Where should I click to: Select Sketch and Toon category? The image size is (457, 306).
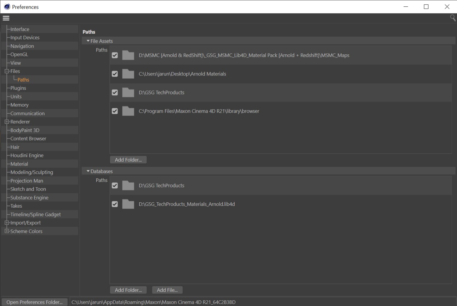pos(28,189)
